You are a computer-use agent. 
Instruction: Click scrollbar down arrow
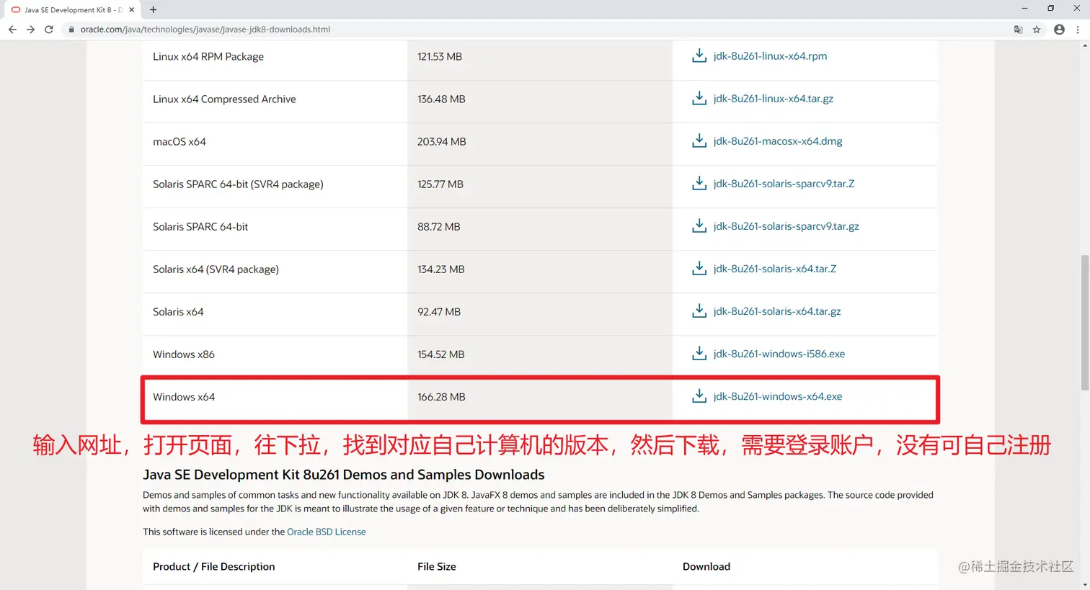click(1084, 585)
